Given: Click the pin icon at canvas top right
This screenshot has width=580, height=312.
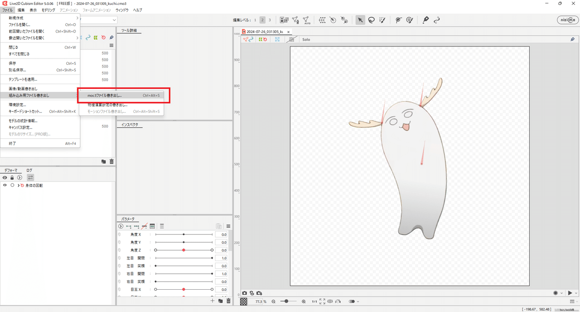Looking at the screenshot, I should pos(573,39).
